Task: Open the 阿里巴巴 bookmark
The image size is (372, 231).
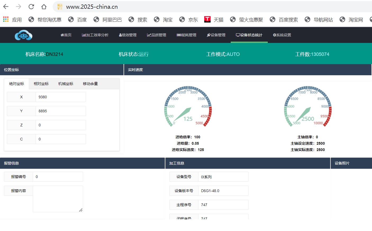Action: click(x=108, y=20)
